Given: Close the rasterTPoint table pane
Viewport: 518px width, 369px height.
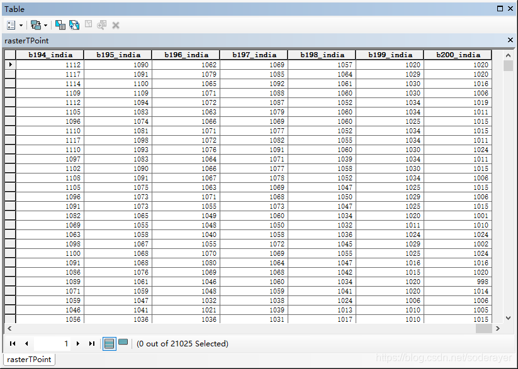Looking at the screenshot, I should point(510,40).
